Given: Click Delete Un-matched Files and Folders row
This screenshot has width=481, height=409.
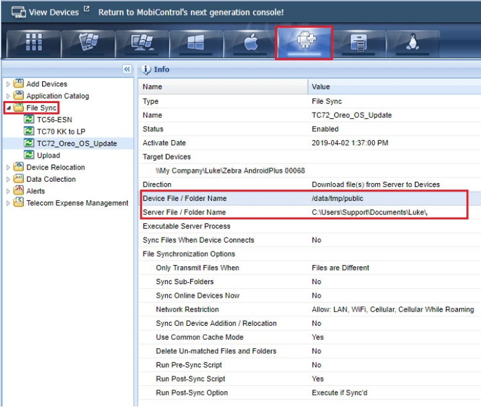Looking at the screenshot, I should [x=310, y=351].
